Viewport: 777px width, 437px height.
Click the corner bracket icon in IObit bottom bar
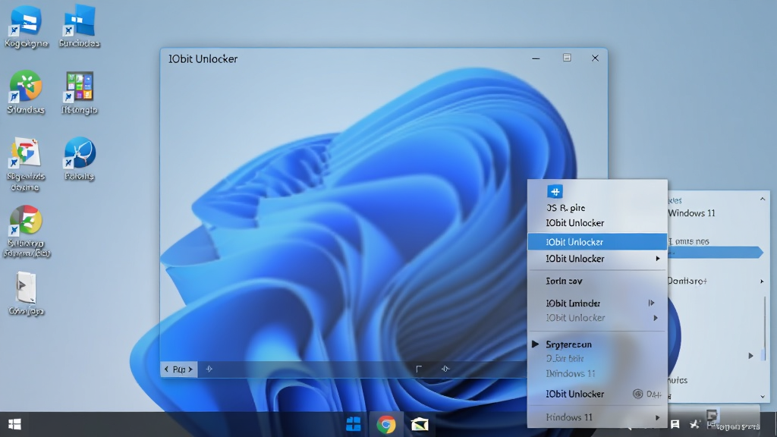419,369
